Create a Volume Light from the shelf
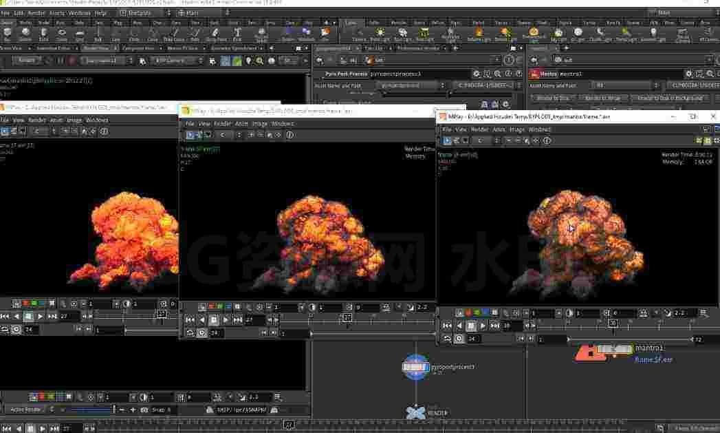The height and width of the screenshot is (433, 720). tap(479, 34)
